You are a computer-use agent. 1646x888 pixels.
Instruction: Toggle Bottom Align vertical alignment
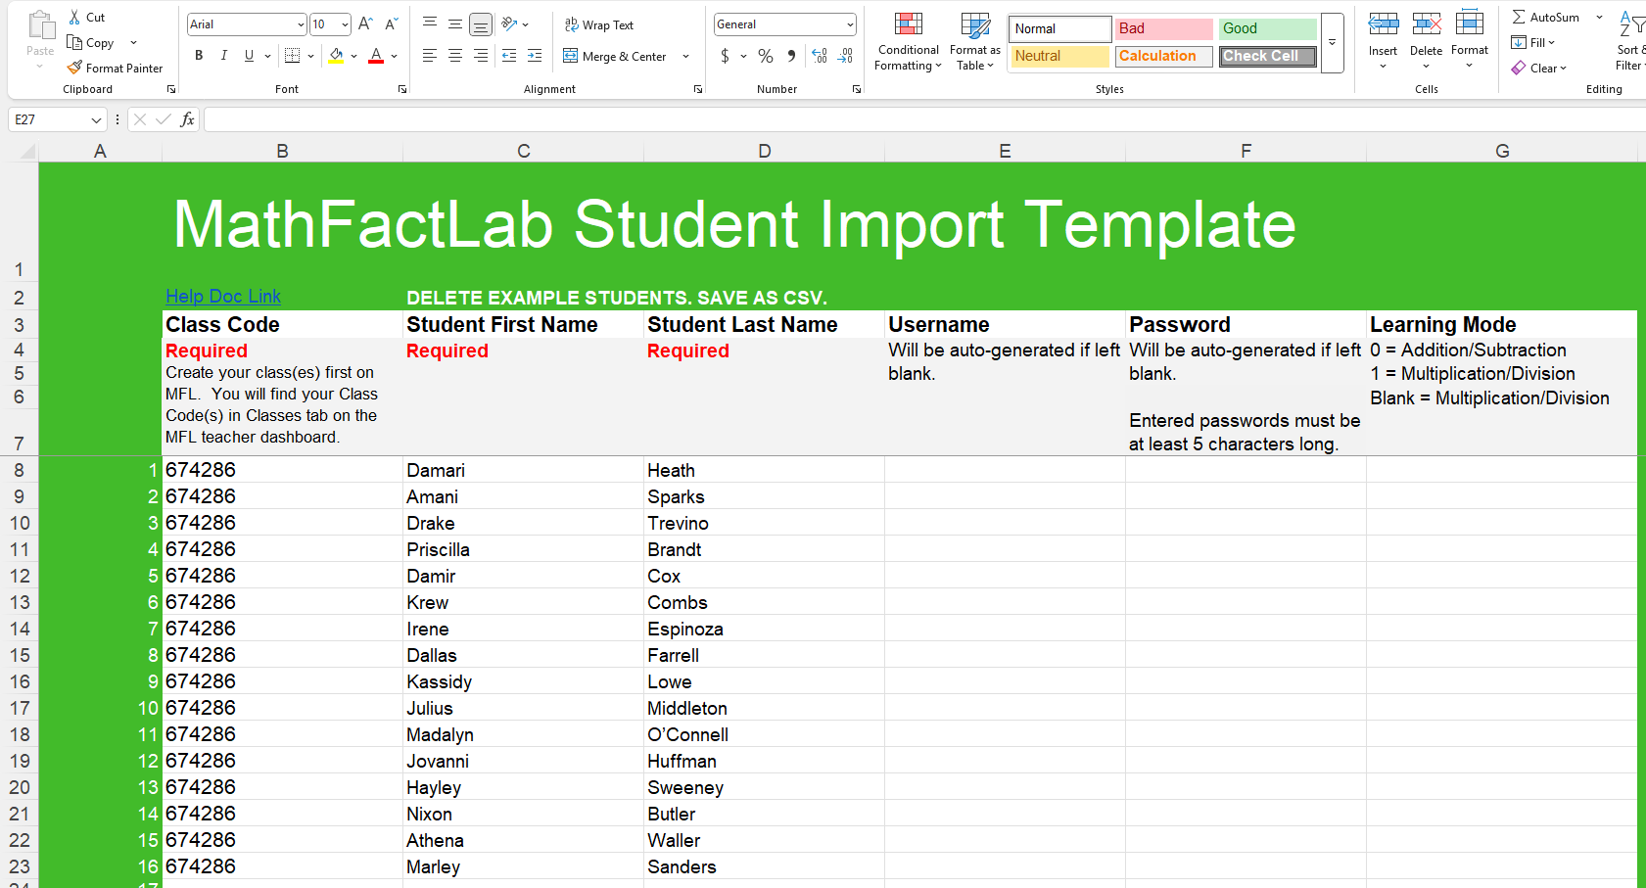click(481, 23)
